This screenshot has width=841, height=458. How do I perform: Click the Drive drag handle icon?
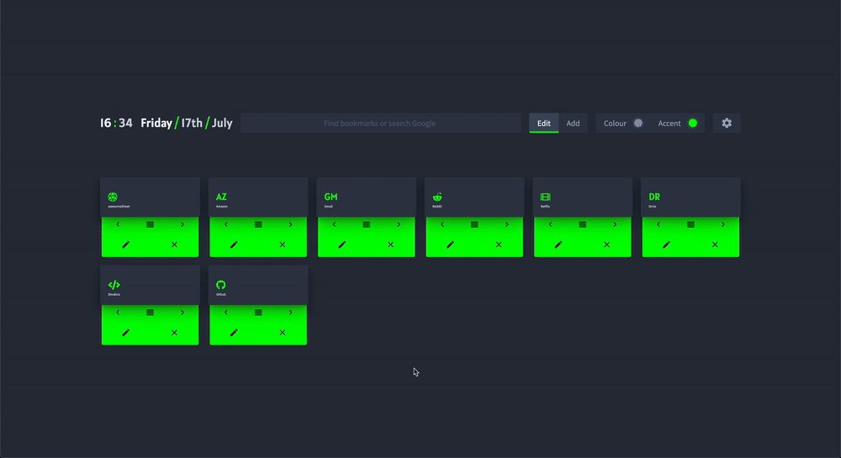pyautogui.click(x=690, y=224)
